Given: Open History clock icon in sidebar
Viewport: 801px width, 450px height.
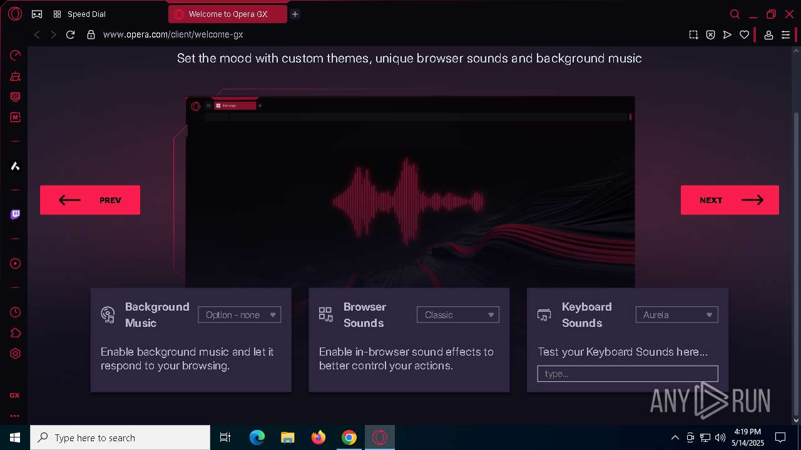Looking at the screenshot, I should pyautogui.click(x=15, y=312).
